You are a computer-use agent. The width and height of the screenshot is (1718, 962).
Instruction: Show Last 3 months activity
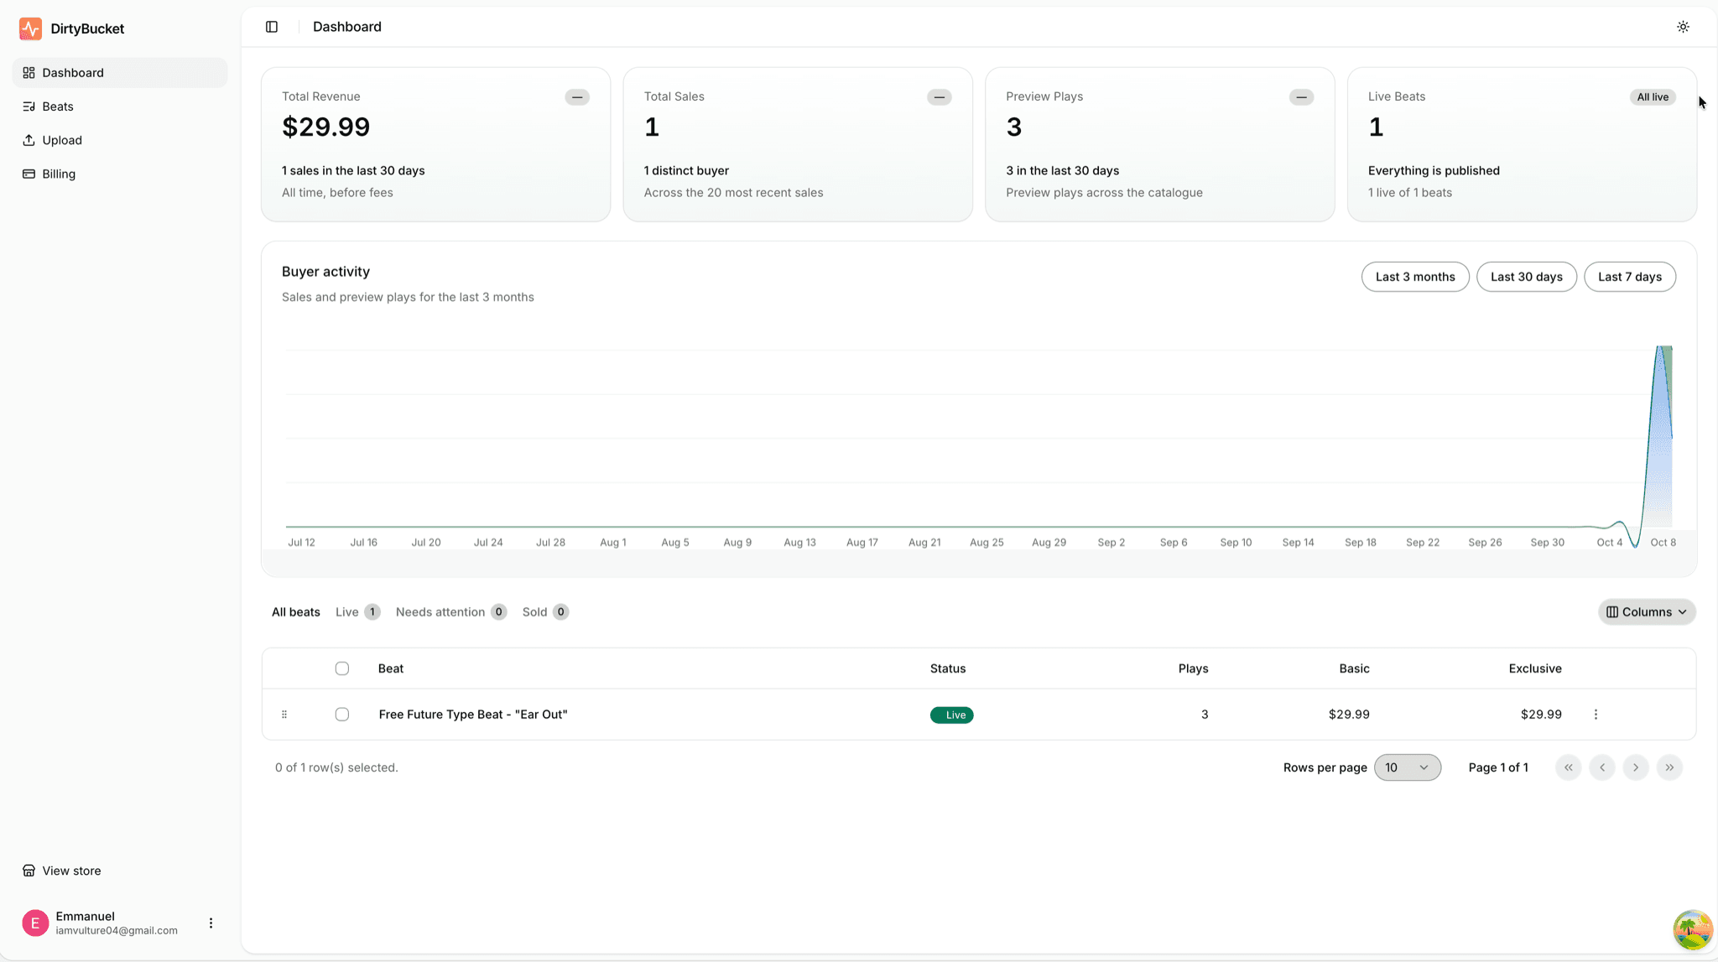[1415, 277]
